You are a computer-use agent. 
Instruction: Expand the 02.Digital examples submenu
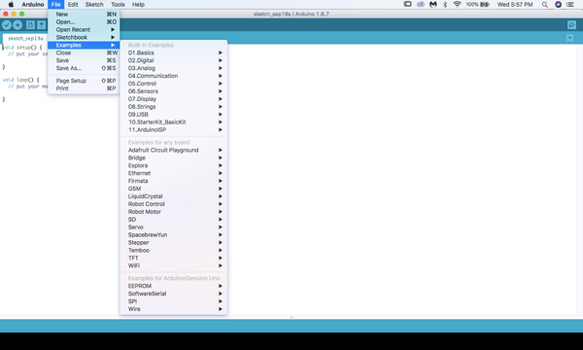click(174, 60)
